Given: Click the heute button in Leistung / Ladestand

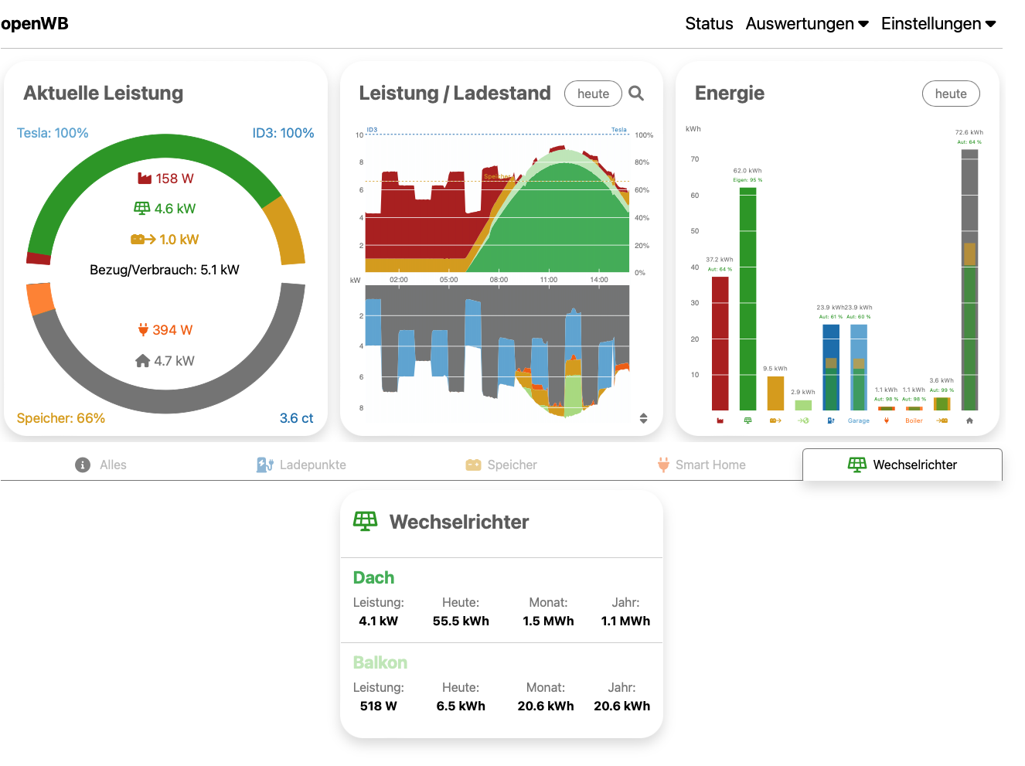Looking at the screenshot, I should [593, 94].
